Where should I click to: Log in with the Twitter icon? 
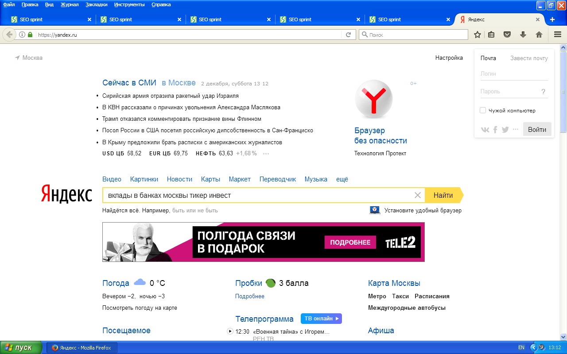click(505, 130)
